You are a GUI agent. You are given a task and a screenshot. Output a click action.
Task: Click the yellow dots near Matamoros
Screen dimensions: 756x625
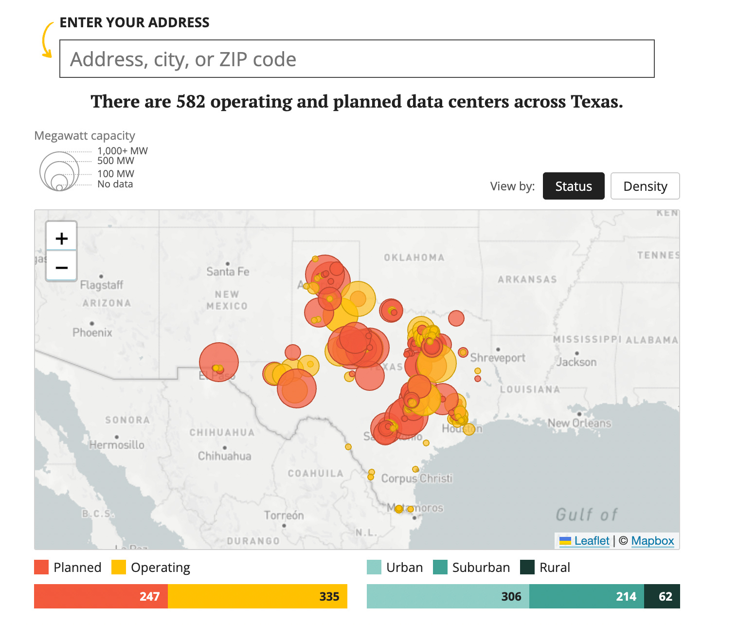tap(404, 509)
